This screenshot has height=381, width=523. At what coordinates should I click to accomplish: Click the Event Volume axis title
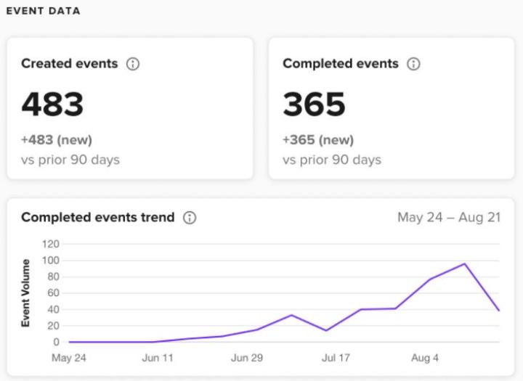[25, 292]
